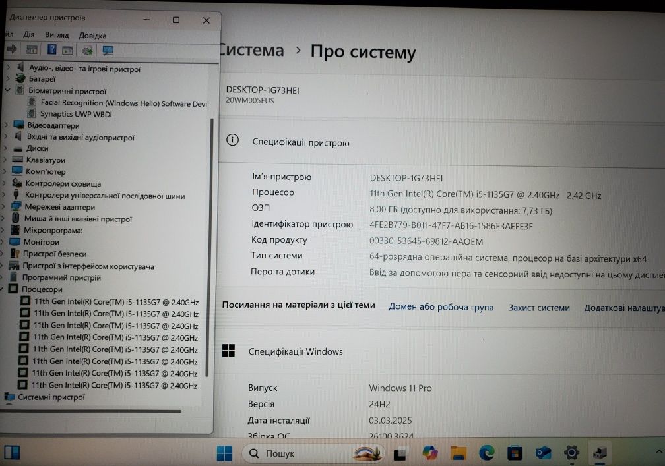665x466 pixels.
Task: Select the Комп'ютер tree node
Action: tap(46, 171)
